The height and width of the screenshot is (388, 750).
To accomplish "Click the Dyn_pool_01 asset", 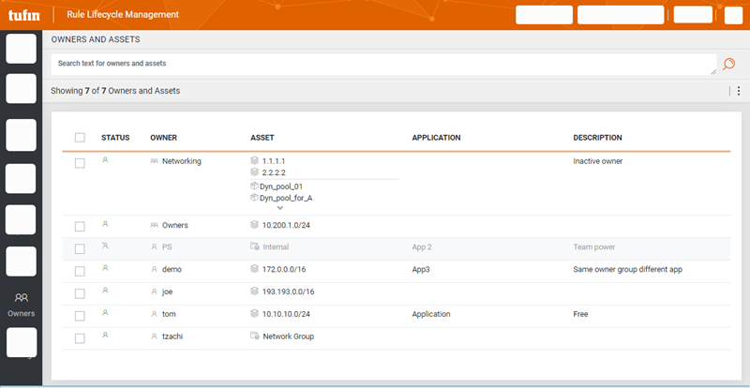I will [x=281, y=187].
